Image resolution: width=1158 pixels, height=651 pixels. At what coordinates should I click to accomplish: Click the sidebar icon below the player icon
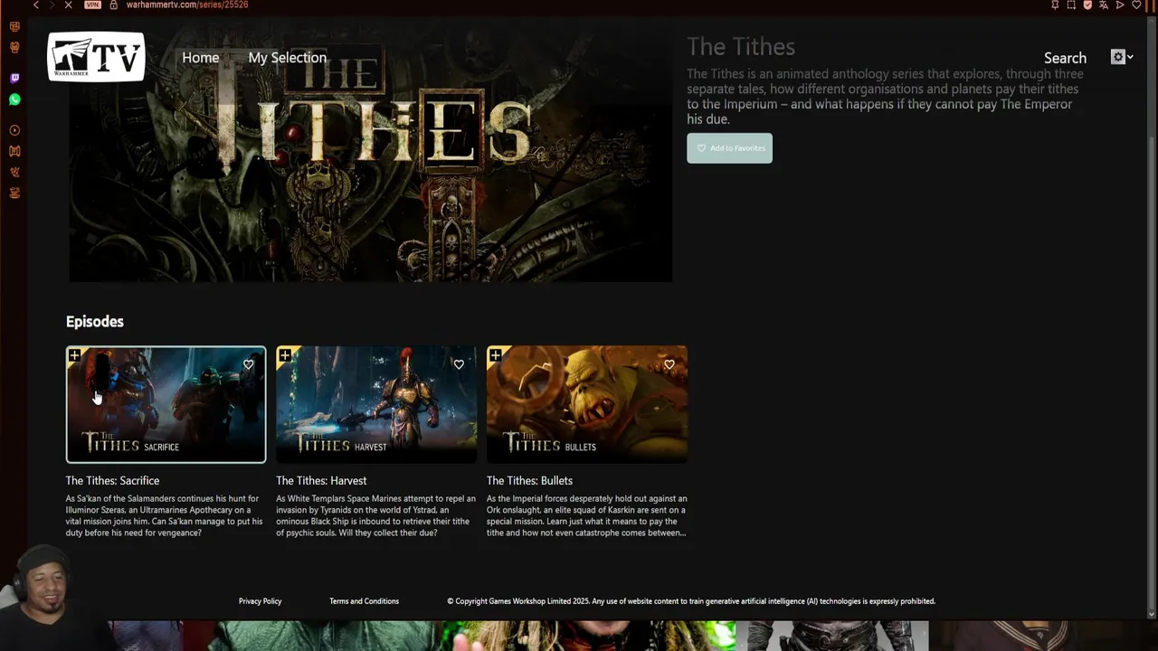(14, 151)
